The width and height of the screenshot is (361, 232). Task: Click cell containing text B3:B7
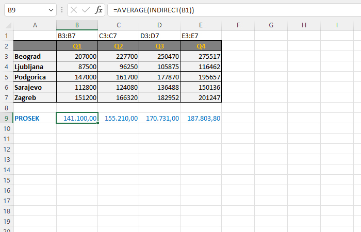77,36
